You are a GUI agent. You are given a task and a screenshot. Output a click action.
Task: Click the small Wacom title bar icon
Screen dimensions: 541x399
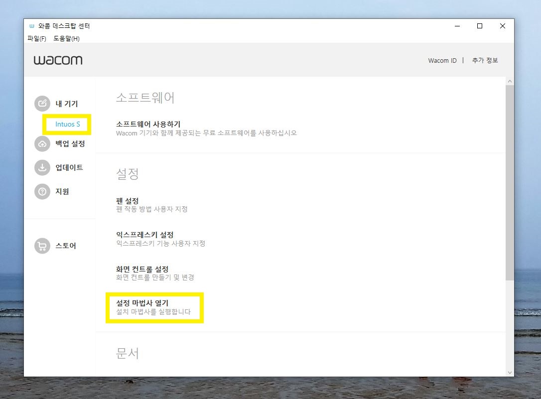[x=32, y=26]
